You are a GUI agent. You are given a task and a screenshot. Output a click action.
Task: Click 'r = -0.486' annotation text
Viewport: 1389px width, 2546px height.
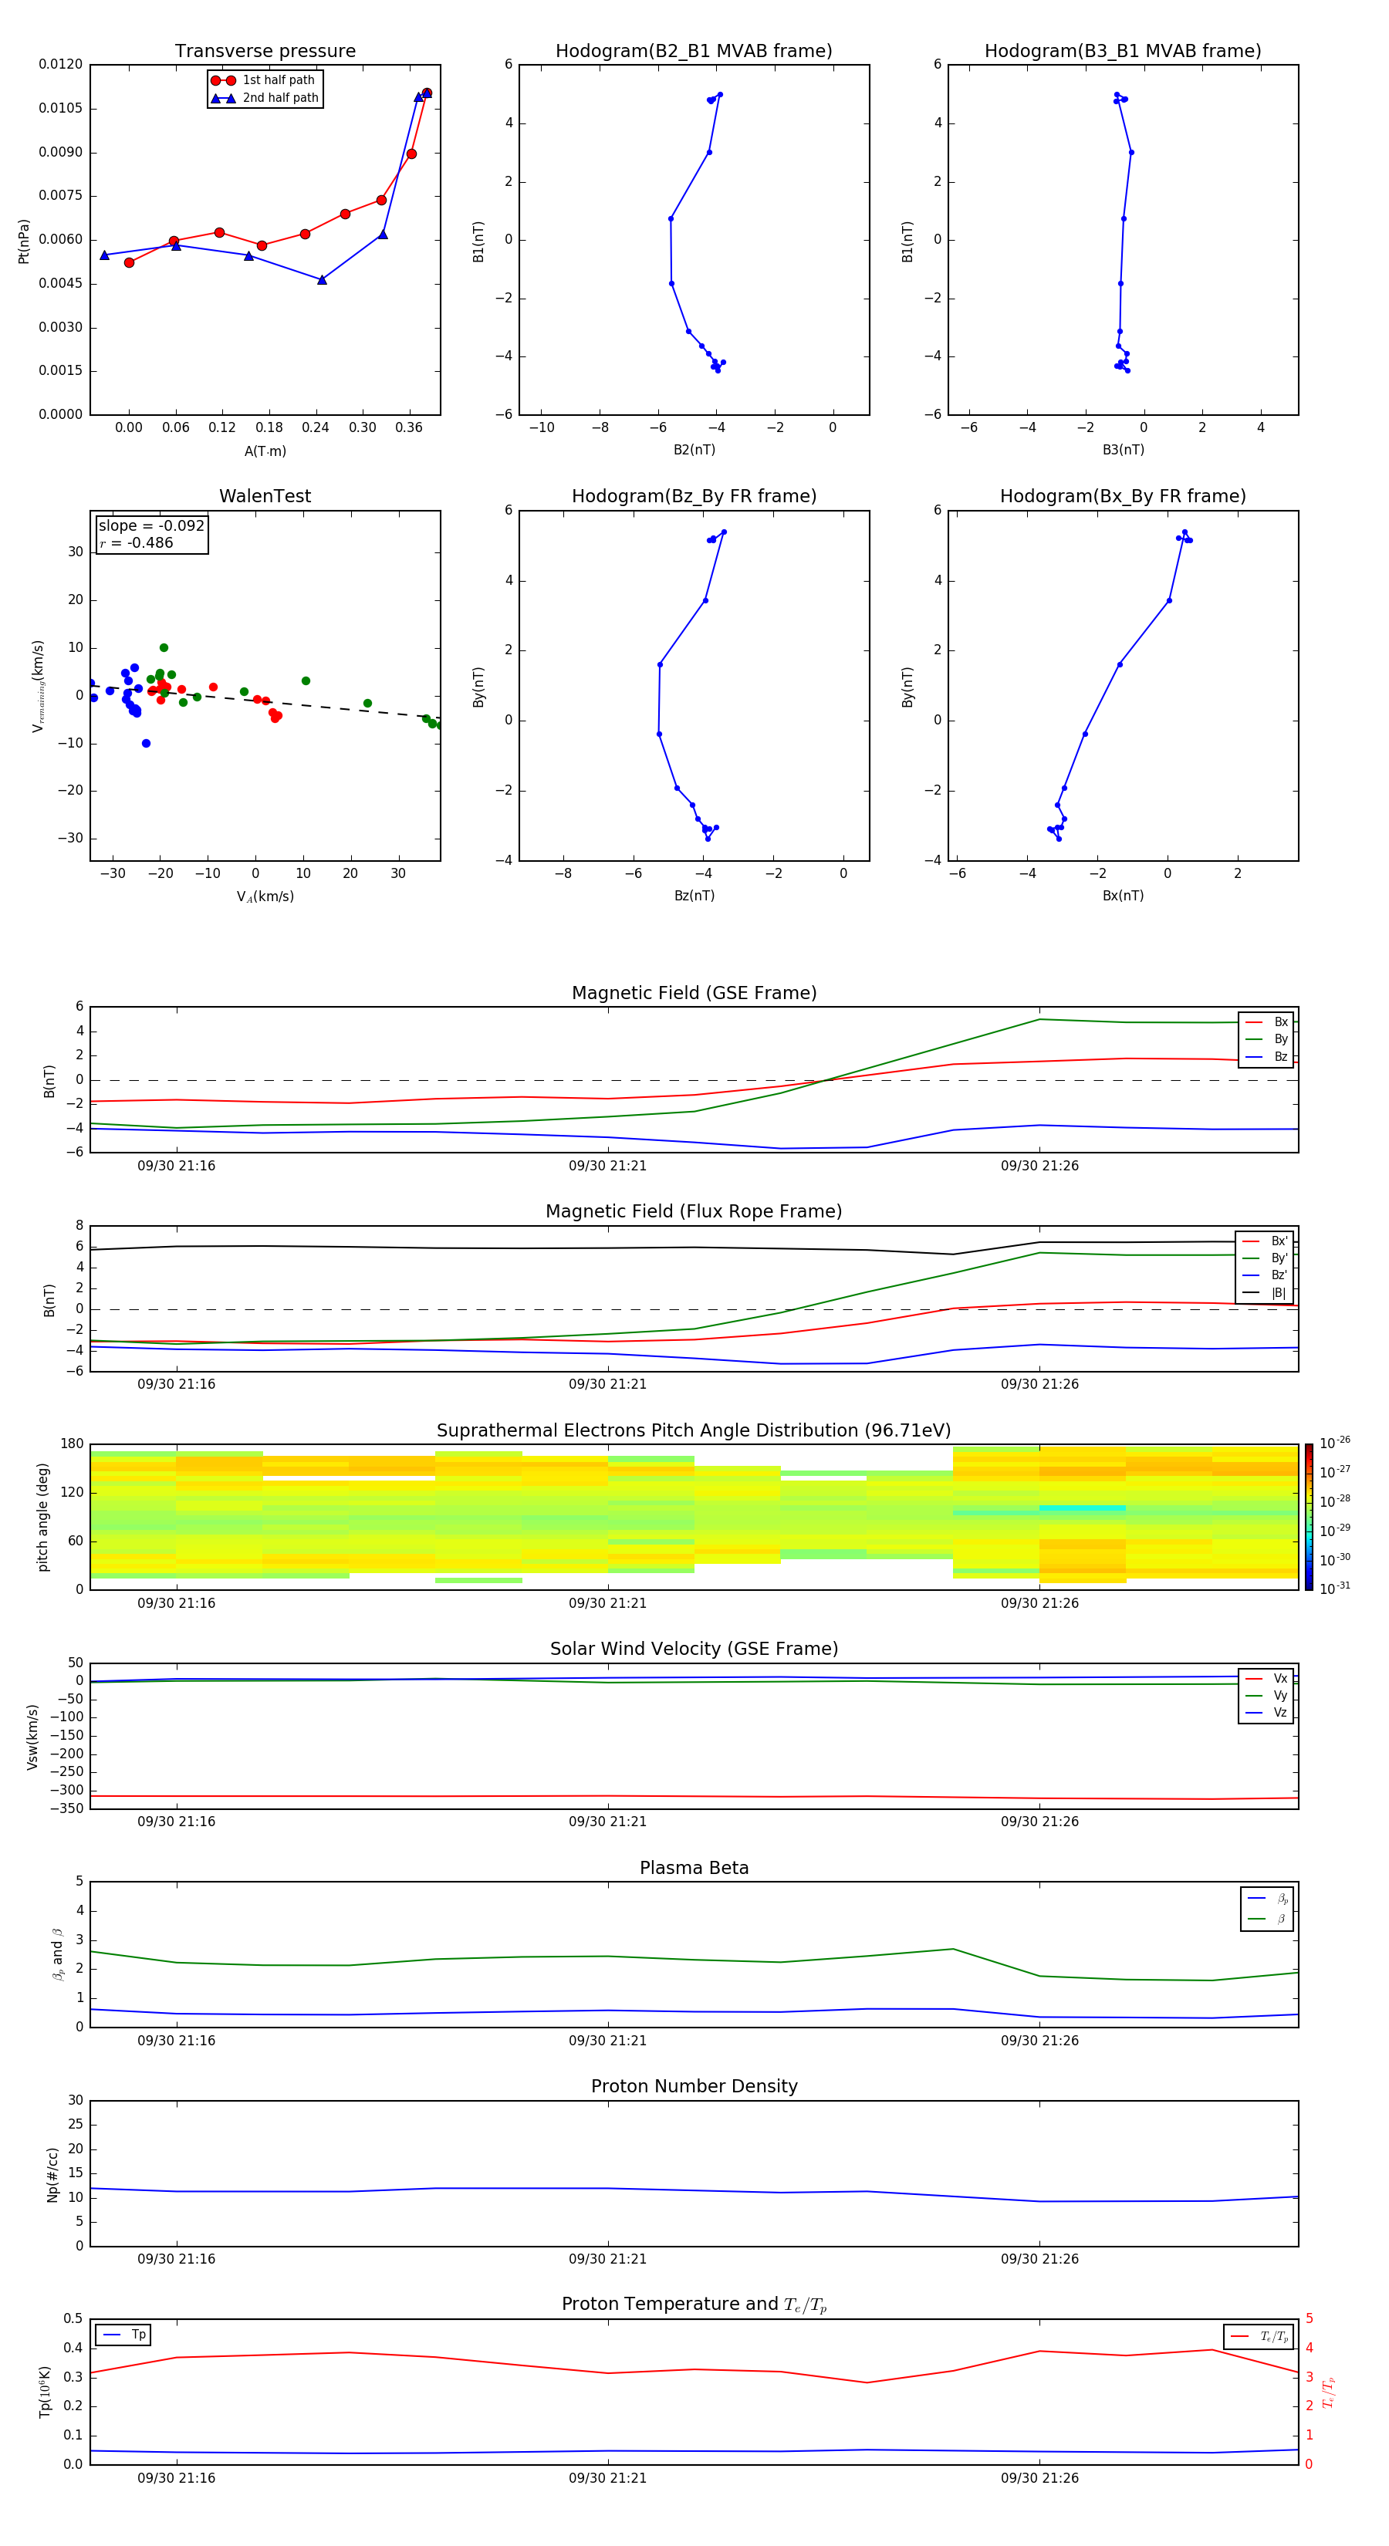[137, 542]
